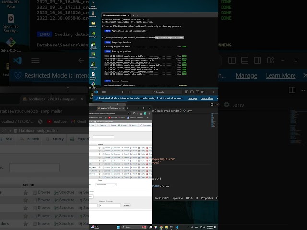Image resolution: width=307 pixels, height=230 pixels.
Task: Change indentation via Spaces: 4
Action: pyautogui.click(x=177, y=198)
